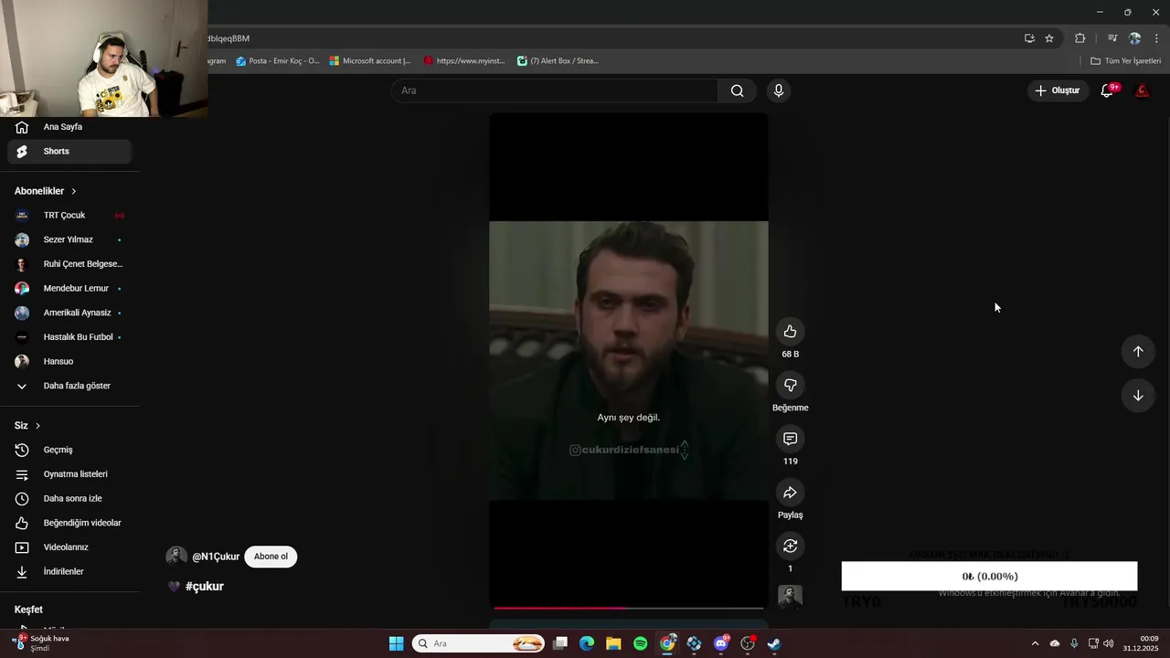Expand the Abonelikler section
The image size is (1170, 658).
[46, 191]
